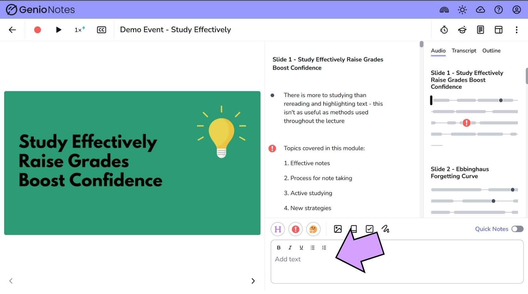Screen dimensions: 528x294
Task: Select the confused emoji note marker
Action: pyautogui.click(x=313, y=229)
